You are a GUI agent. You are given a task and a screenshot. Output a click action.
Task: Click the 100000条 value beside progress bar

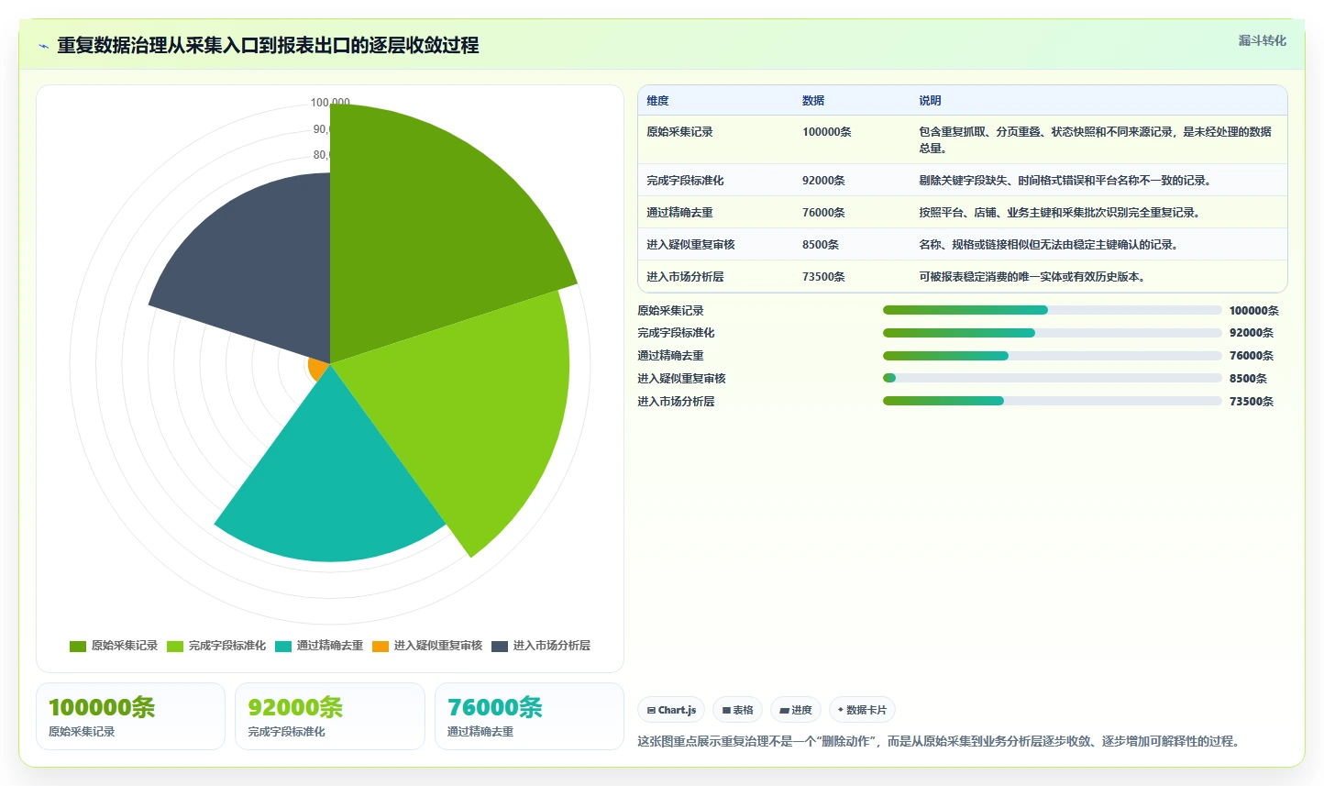pos(1253,311)
